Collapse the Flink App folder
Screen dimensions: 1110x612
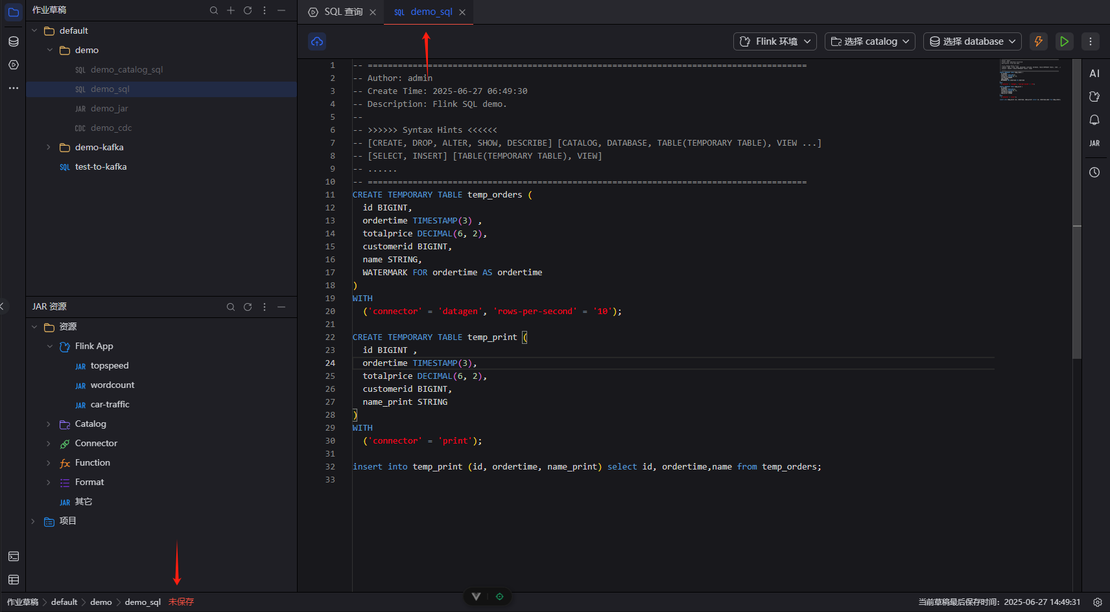tap(50, 346)
